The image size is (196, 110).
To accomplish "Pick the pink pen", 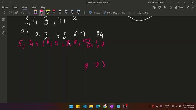I will (41, 12).
